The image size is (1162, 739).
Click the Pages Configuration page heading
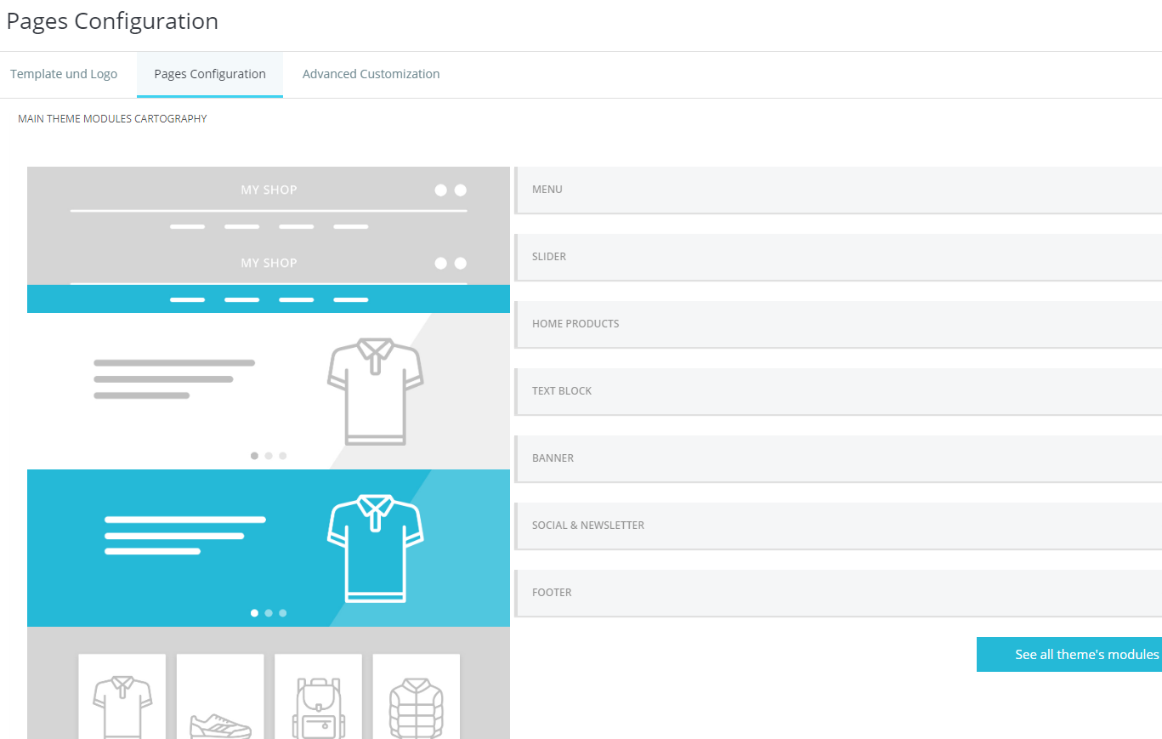112,21
